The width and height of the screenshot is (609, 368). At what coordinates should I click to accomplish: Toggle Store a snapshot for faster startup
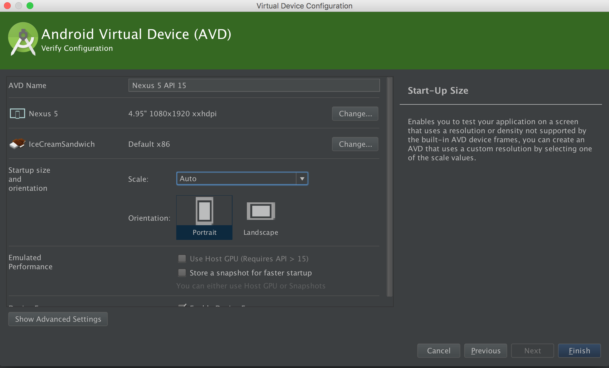[x=181, y=272]
